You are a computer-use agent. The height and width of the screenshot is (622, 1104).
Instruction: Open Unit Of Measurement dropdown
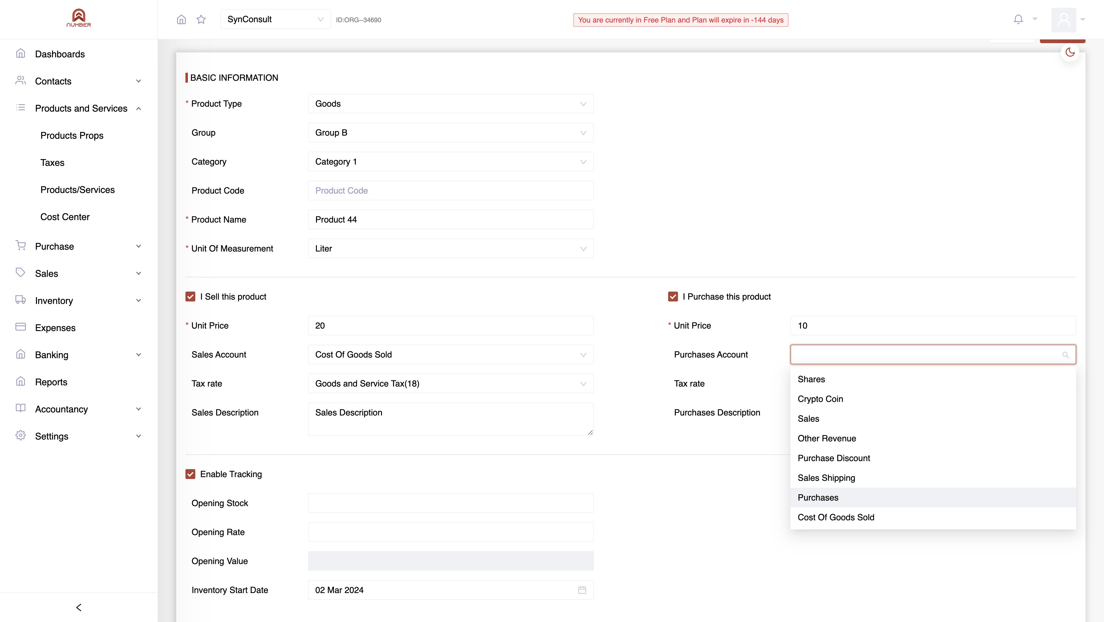point(450,249)
